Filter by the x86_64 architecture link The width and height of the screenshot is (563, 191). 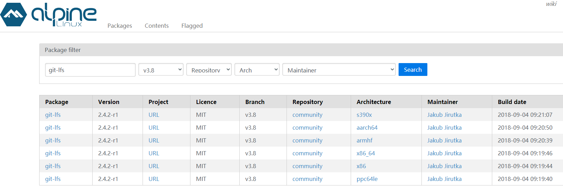click(366, 153)
